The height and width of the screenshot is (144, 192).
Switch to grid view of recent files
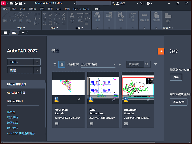click(62, 64)
